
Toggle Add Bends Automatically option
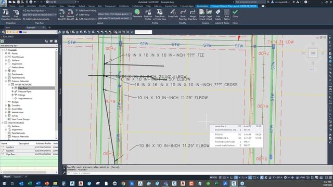coord(36,19)
